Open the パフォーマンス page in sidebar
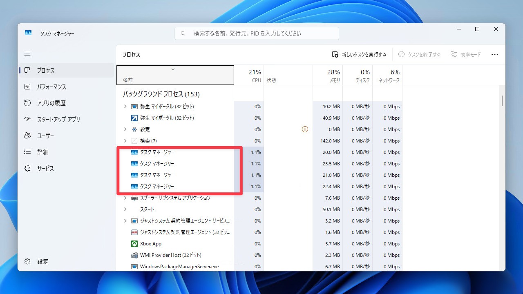 (x=66, y=87)
